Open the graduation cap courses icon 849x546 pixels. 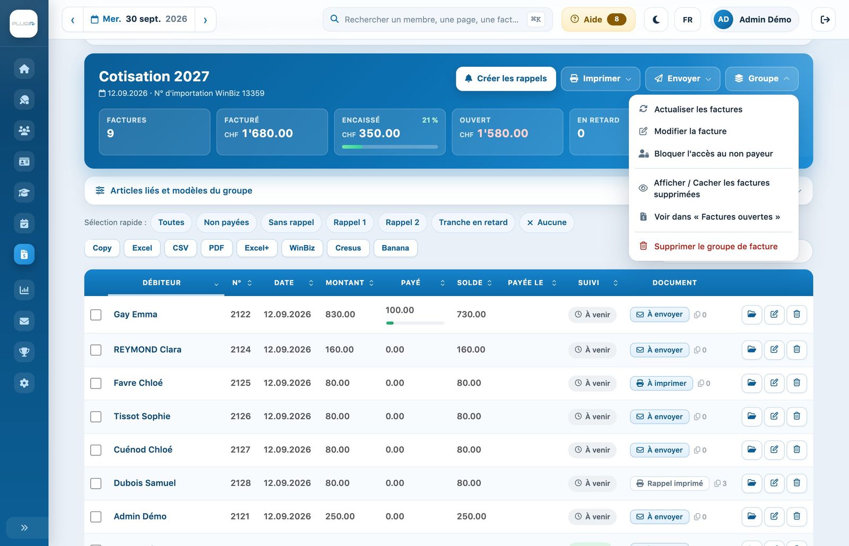click(x=24, y=193)
